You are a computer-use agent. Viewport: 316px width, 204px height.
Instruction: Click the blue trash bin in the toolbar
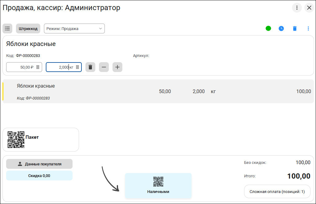click(295, 28)
